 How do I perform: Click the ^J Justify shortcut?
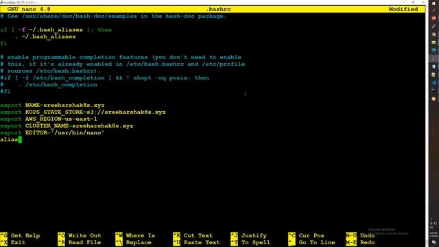[249, 235]
